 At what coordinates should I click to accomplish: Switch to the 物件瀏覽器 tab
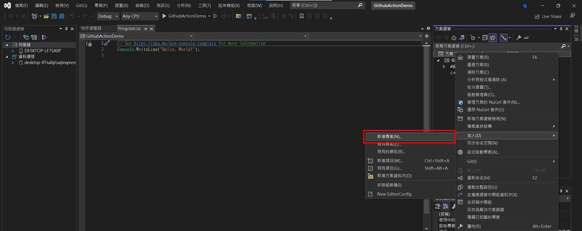pyautogui.click(x=91, y=28)
